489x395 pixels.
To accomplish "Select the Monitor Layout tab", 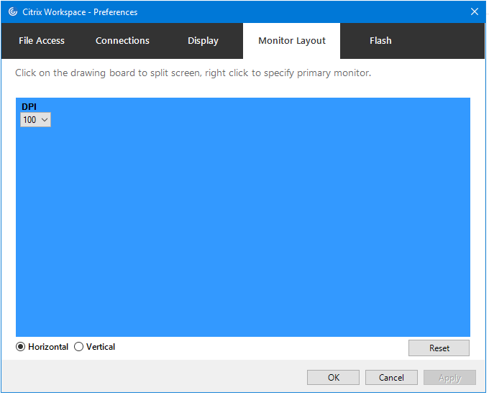I will click(291, 41).
